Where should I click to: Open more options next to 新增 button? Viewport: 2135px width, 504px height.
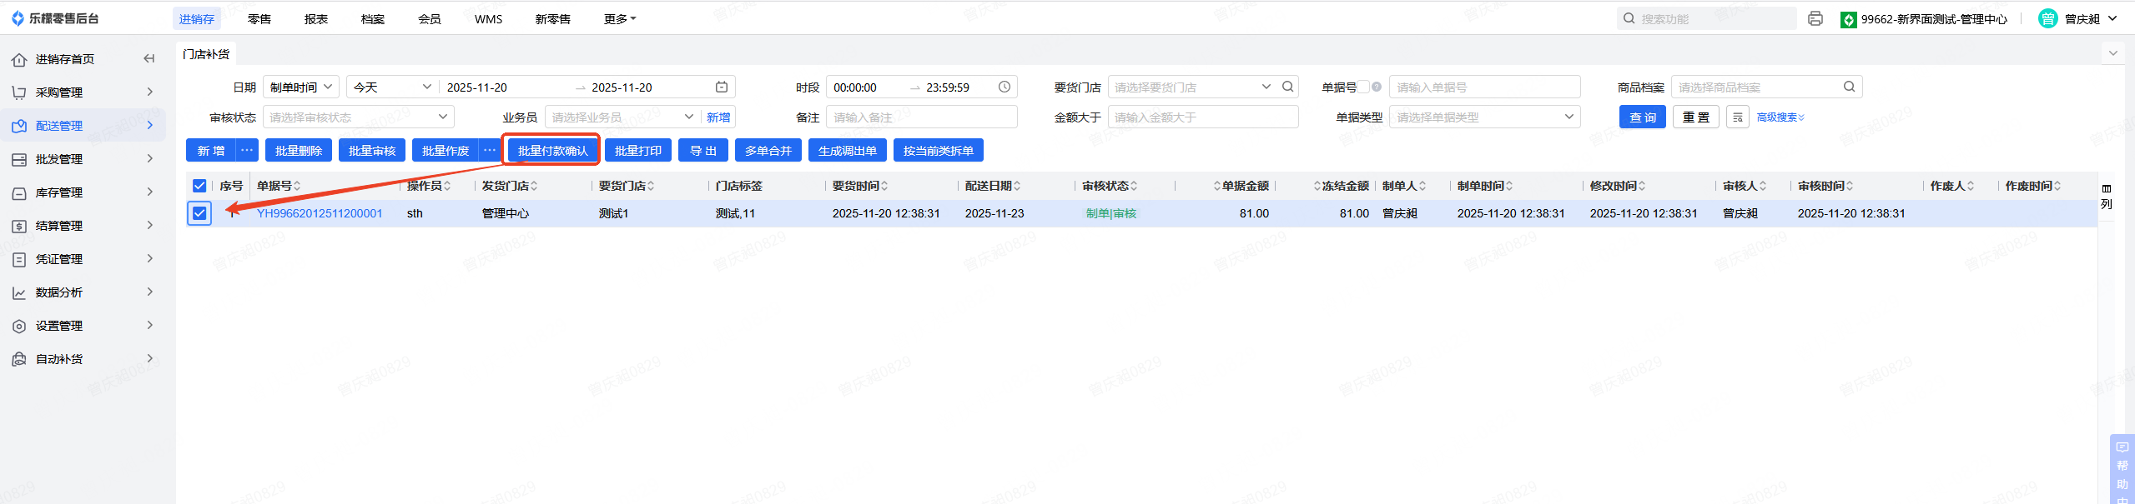coord(247,150)
